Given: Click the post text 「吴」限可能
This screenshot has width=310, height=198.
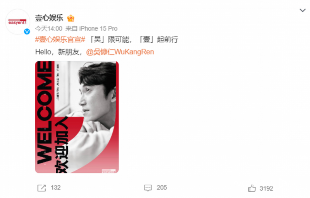Looking at the screenshot, I should [110, 39].
